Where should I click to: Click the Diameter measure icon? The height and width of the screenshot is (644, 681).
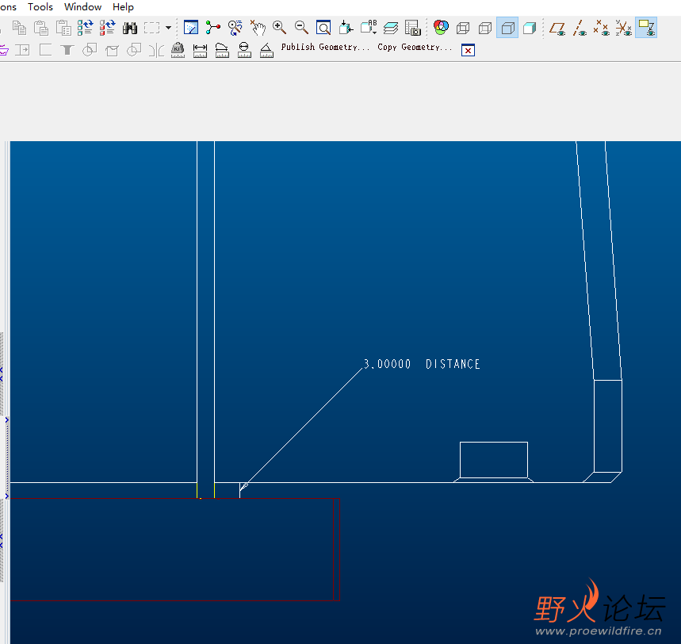coord(244,50)
